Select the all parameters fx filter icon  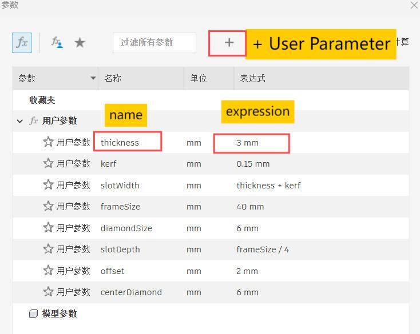pyautogui.click(x=22, y=43)
